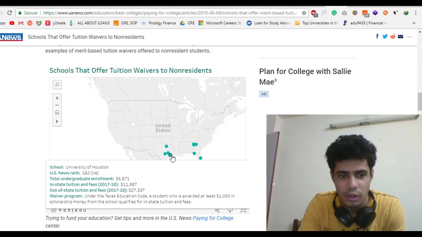Zoom in on the Tableau map
This screenshot has width=422, height=237.
(57, 98)
